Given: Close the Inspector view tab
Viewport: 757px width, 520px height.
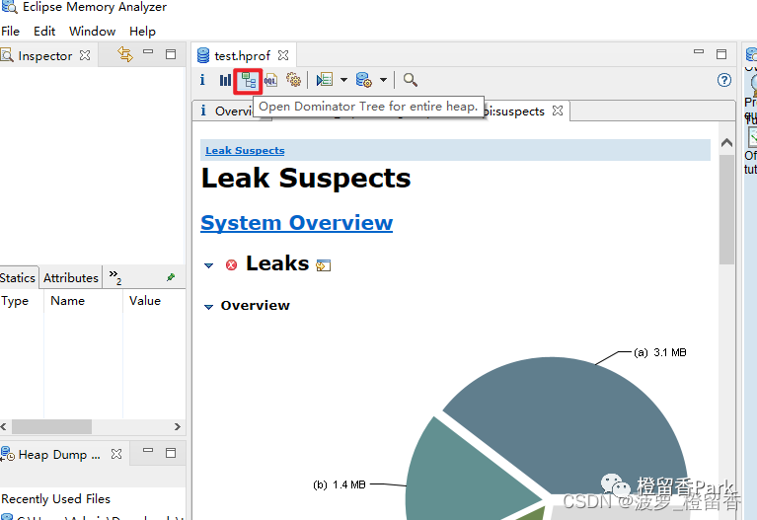Looking at the screenshot, I should coord(85,55).
